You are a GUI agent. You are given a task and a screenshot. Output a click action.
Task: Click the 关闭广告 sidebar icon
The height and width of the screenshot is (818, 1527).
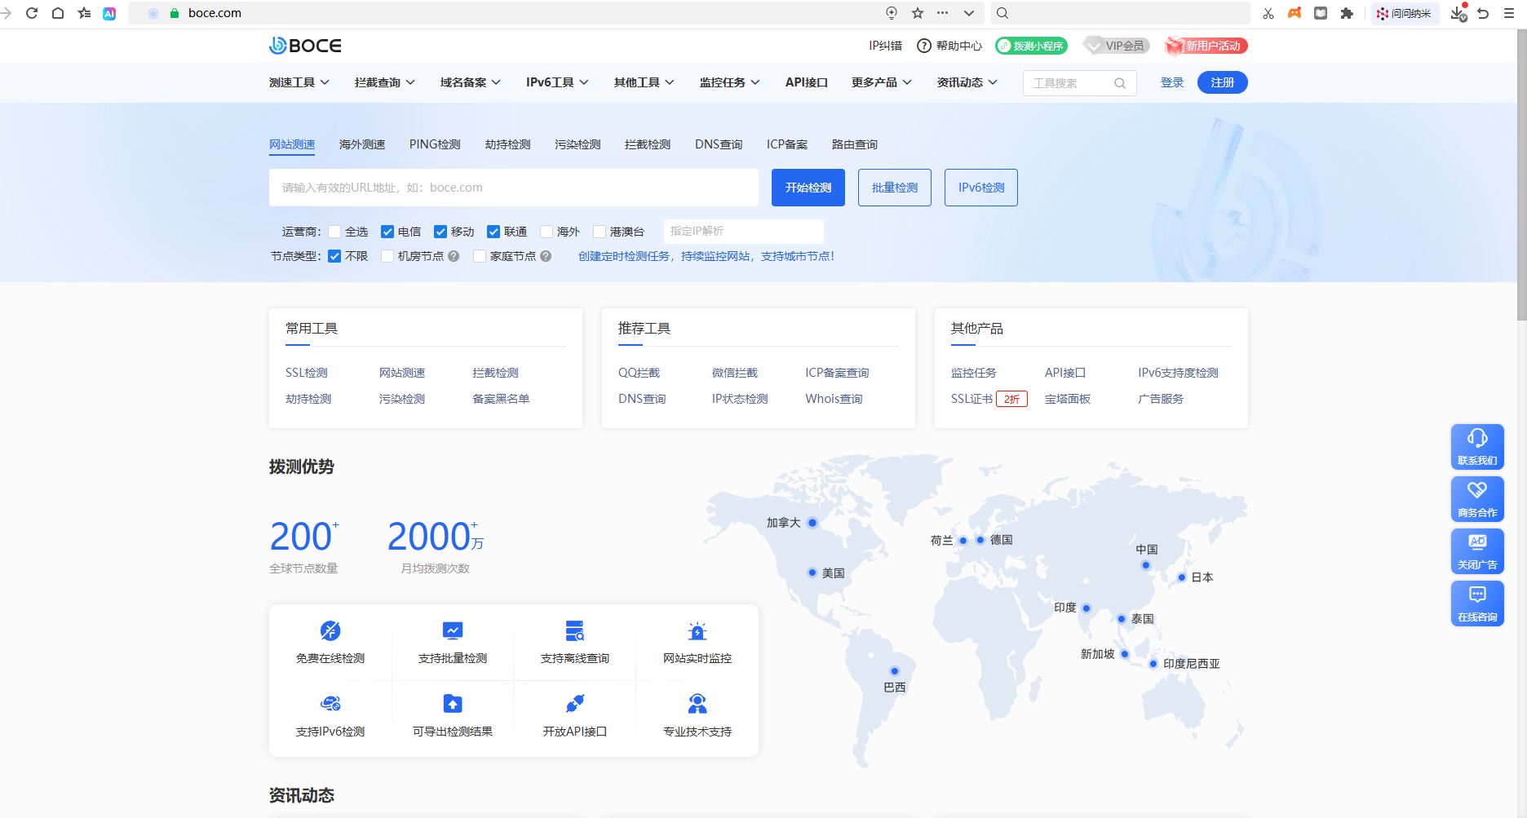tap(1477, 551)
